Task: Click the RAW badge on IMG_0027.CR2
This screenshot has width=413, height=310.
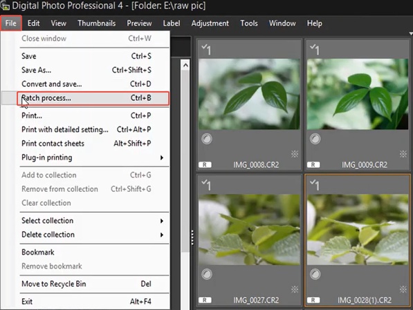Action: [205, 300]
